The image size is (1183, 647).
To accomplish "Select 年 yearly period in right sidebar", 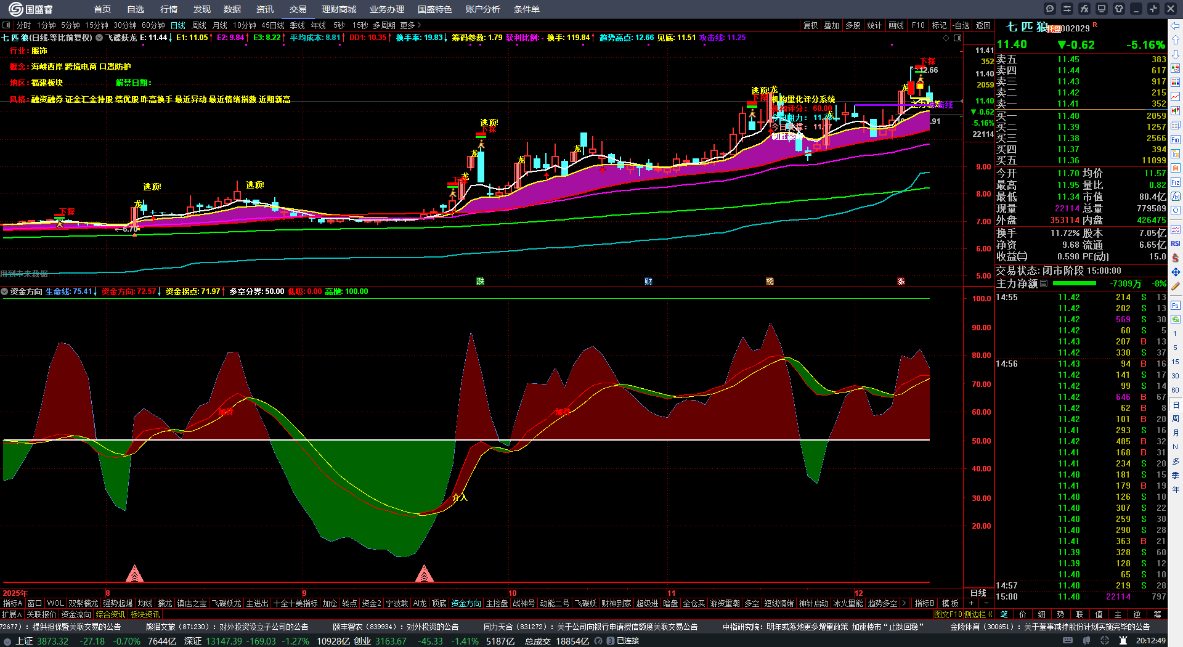I will [x=1176, y=489].
